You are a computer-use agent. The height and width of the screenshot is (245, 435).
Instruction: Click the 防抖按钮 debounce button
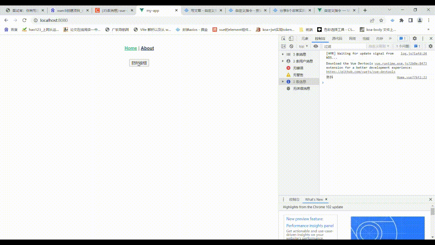(x=139, y=63)
